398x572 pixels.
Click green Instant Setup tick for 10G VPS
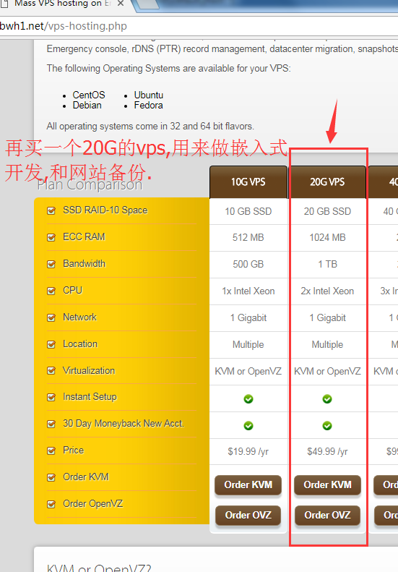[248, 399]
